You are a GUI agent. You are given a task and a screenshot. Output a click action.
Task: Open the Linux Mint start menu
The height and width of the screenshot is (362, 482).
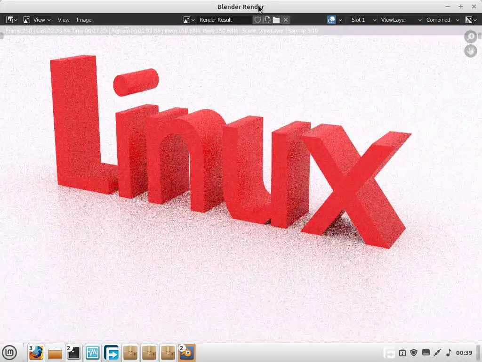9,353
